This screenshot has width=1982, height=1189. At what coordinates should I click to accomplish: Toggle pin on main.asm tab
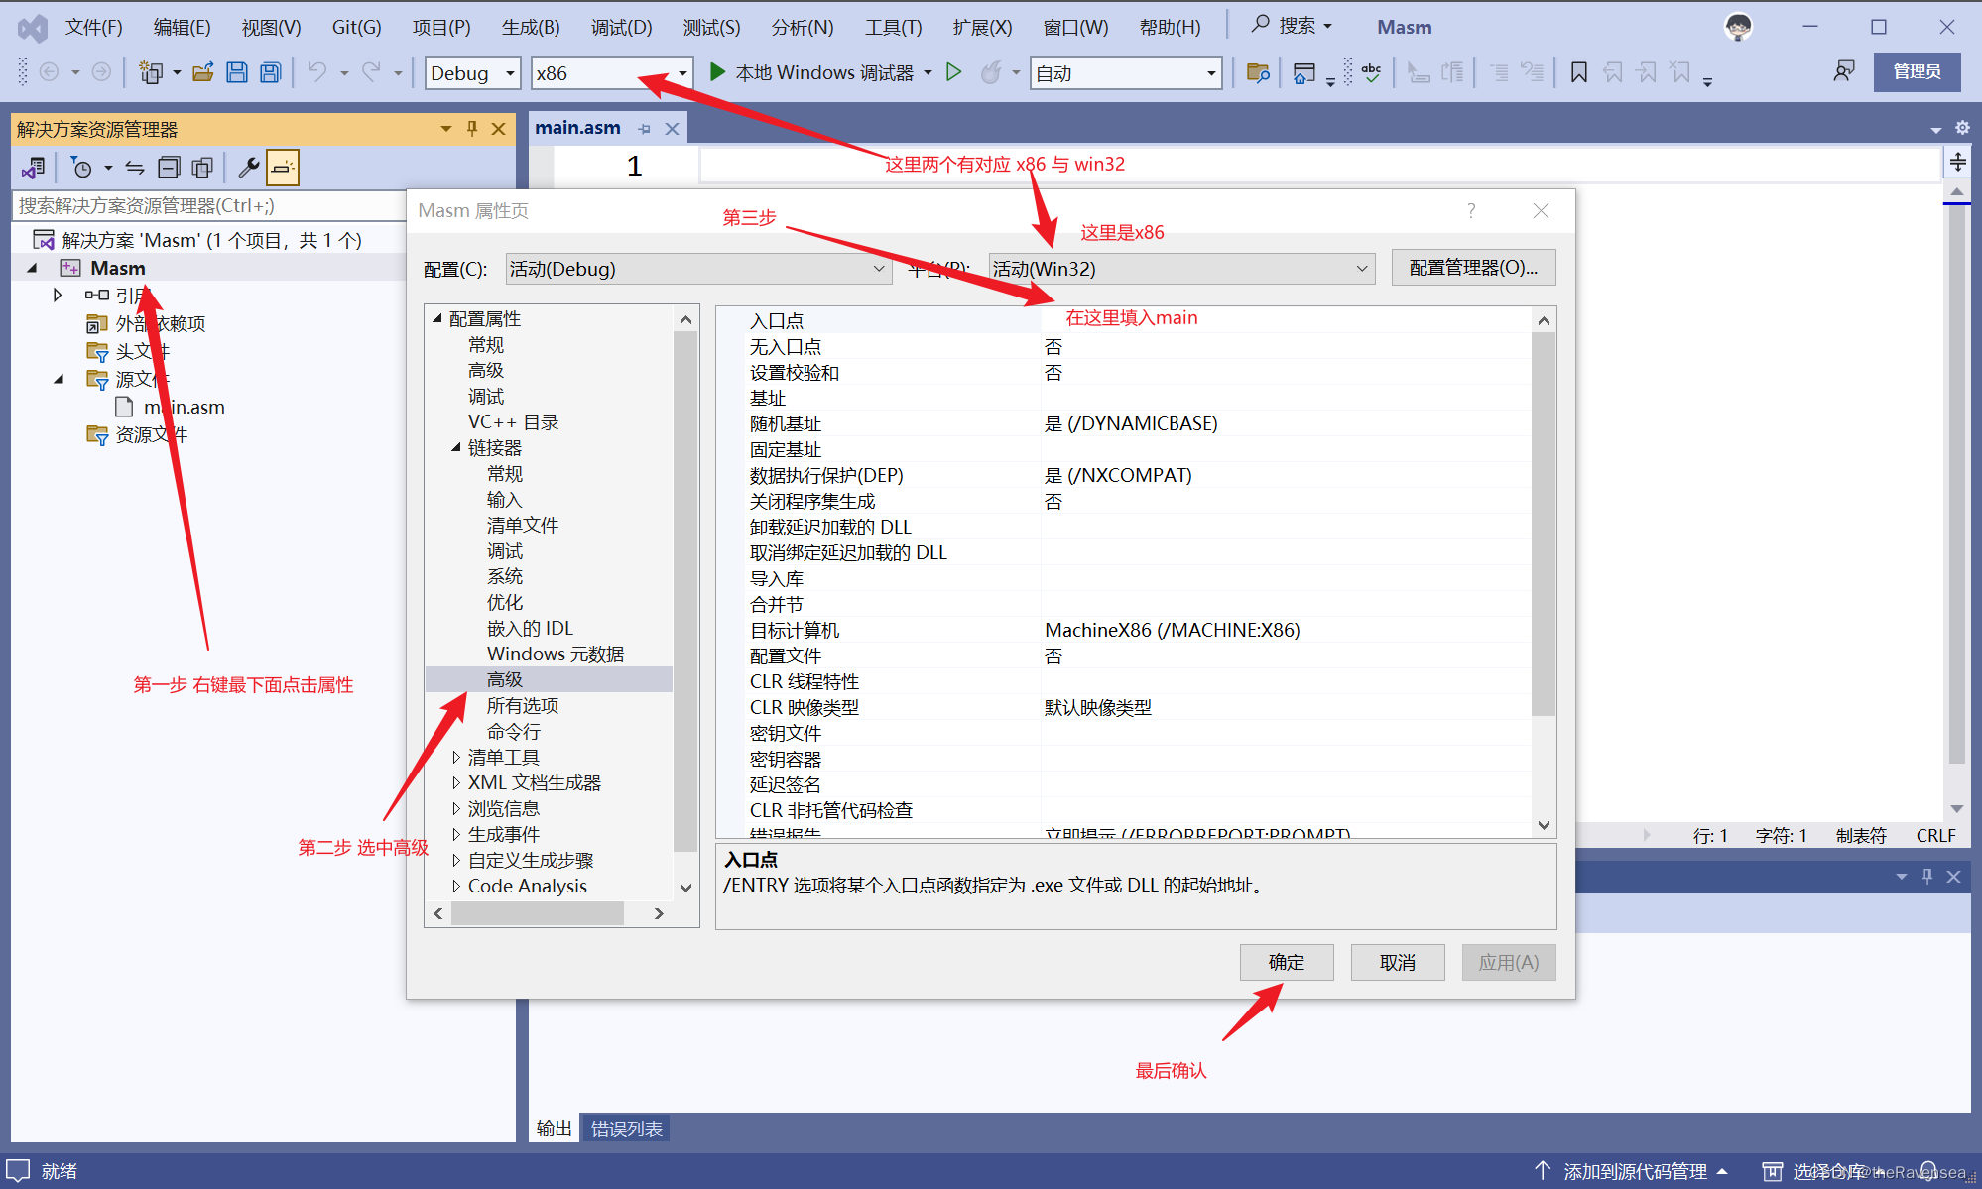click(645, 129)
